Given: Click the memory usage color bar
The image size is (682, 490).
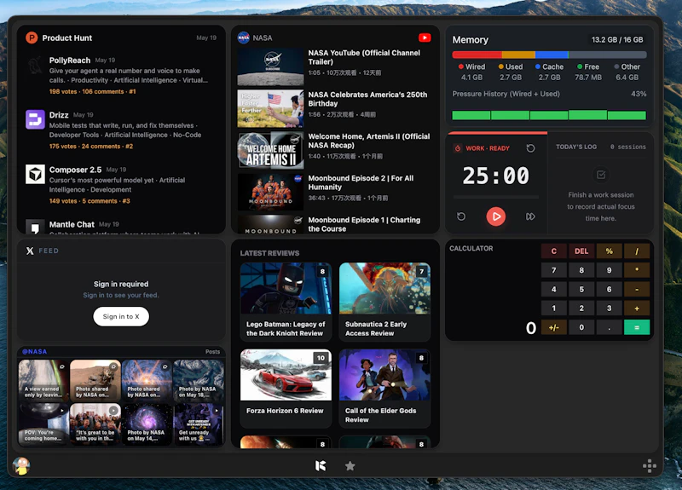Looking at the screenshot, I should pyautogui.click(x=549, y=55).
